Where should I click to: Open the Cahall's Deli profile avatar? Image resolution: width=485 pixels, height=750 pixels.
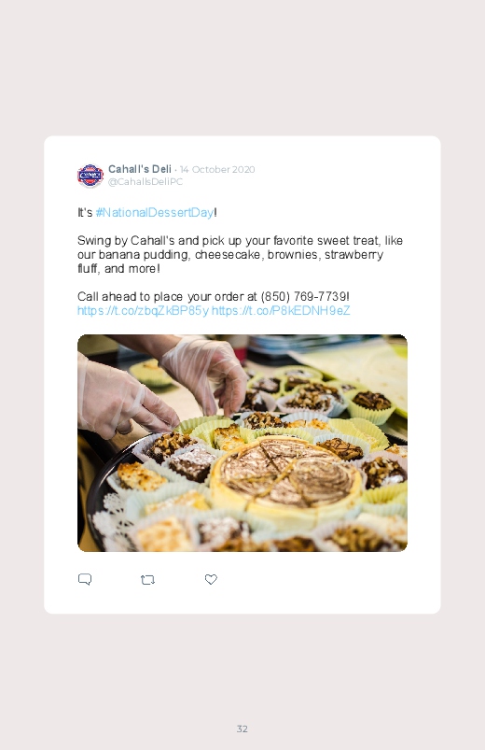point(90,176)
